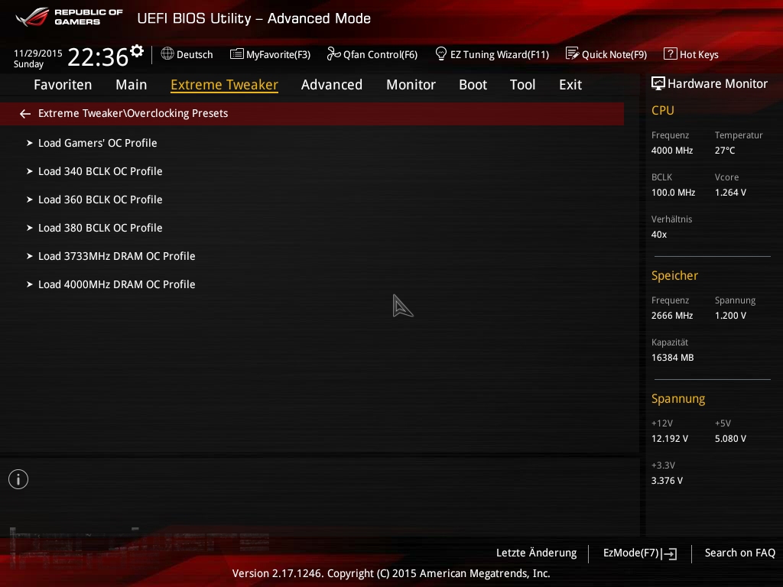The height and width of the screenshot is (587, 783).
Task: Show Hot Keys help icon
Action: click(670, 54)
